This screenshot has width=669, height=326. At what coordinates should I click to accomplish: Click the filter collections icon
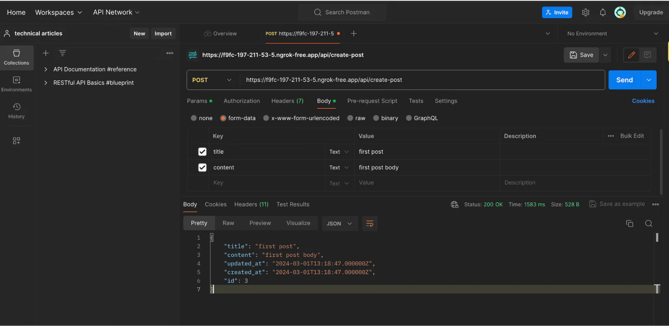[62, 53]
